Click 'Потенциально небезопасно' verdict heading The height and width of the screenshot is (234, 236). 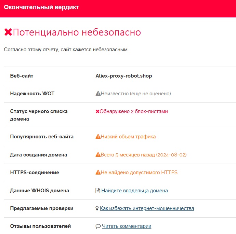tap(77, 32)
